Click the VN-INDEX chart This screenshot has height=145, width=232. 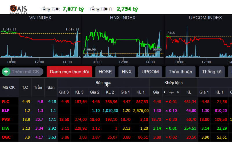tap(40, 41)
